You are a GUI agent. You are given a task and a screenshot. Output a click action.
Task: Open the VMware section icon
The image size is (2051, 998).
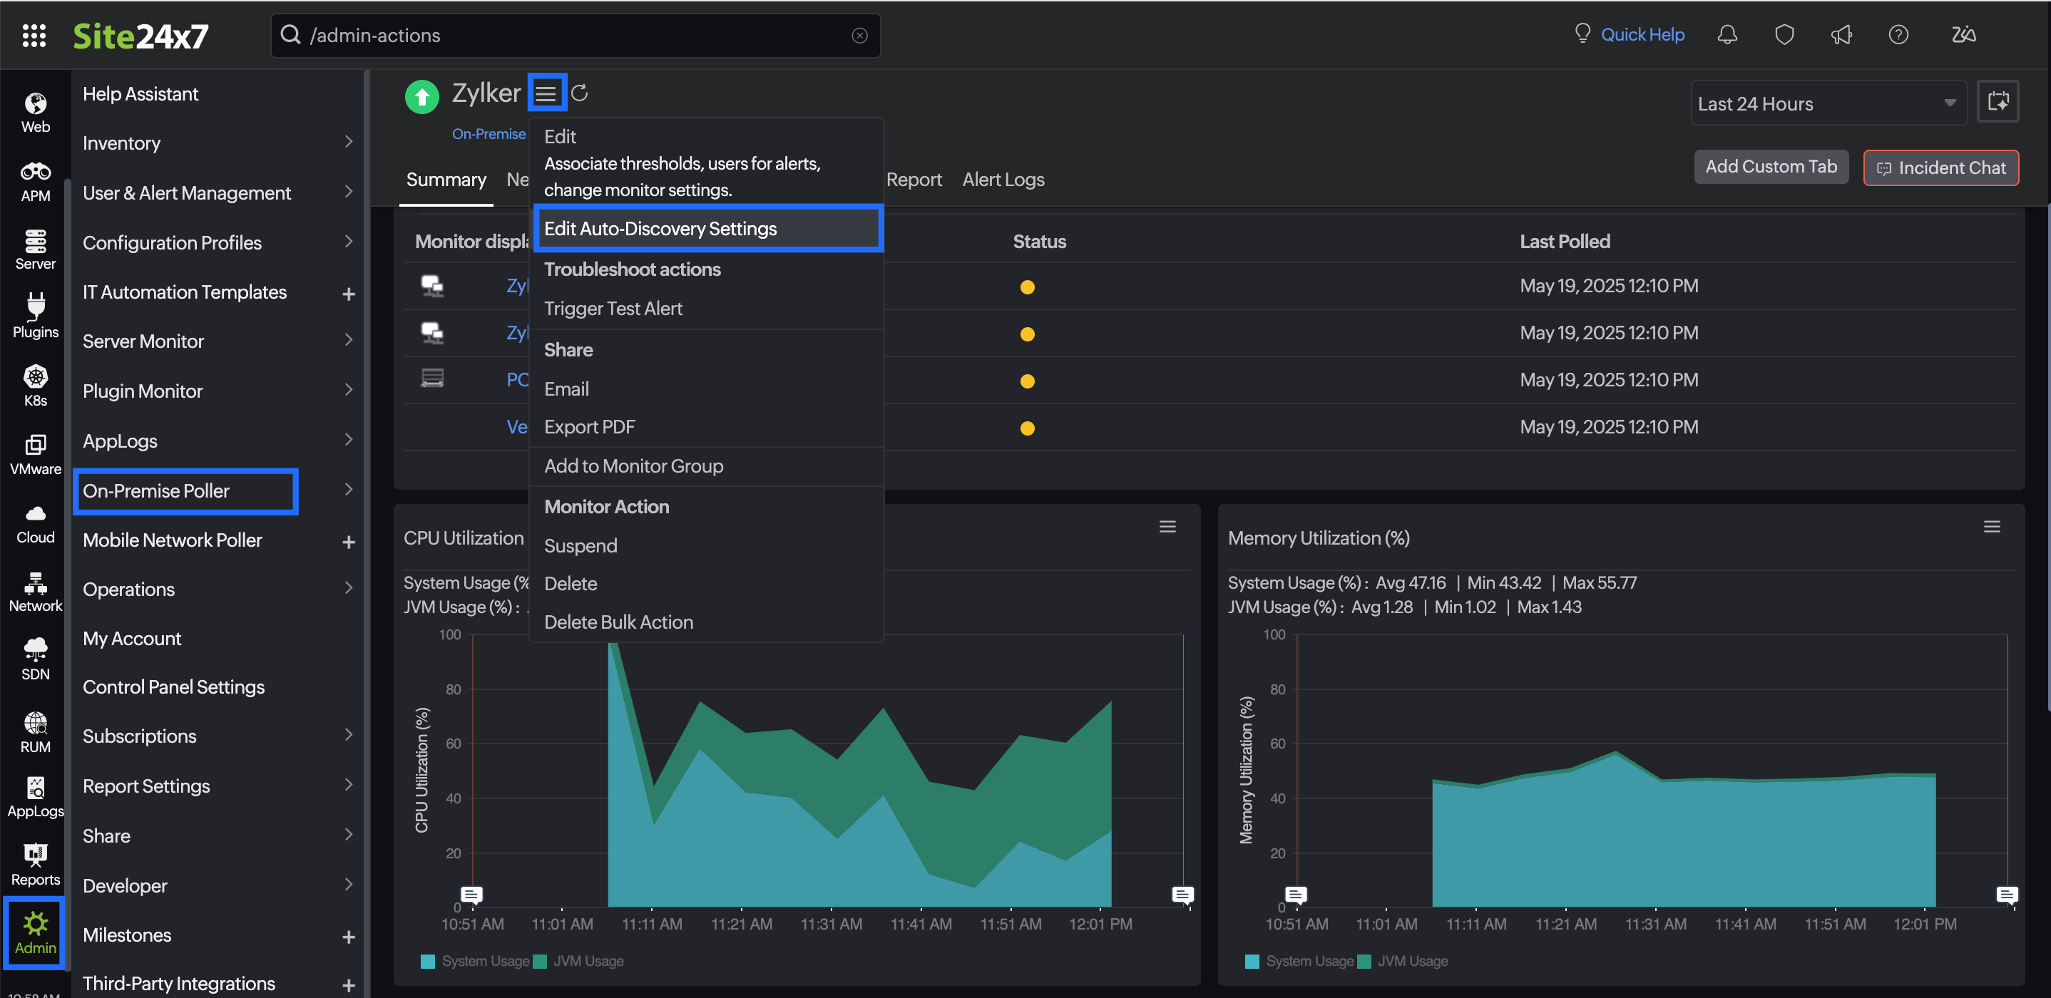tap(35, 454)
